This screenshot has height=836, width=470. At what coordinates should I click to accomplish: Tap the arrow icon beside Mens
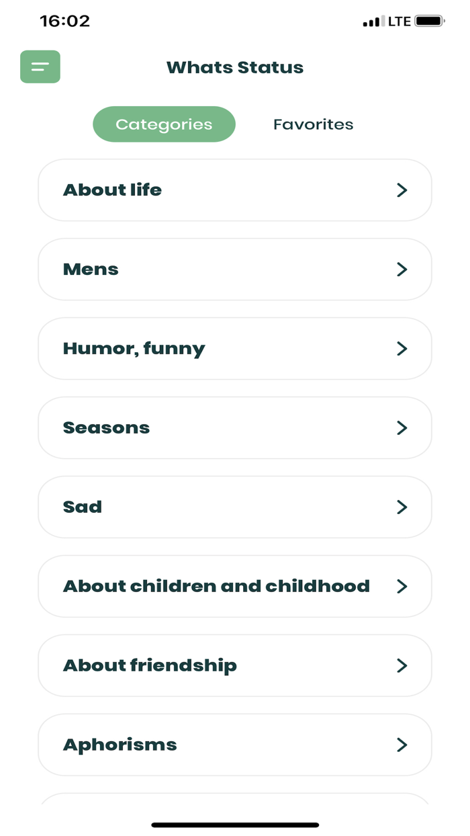click(x=402, y=269)
